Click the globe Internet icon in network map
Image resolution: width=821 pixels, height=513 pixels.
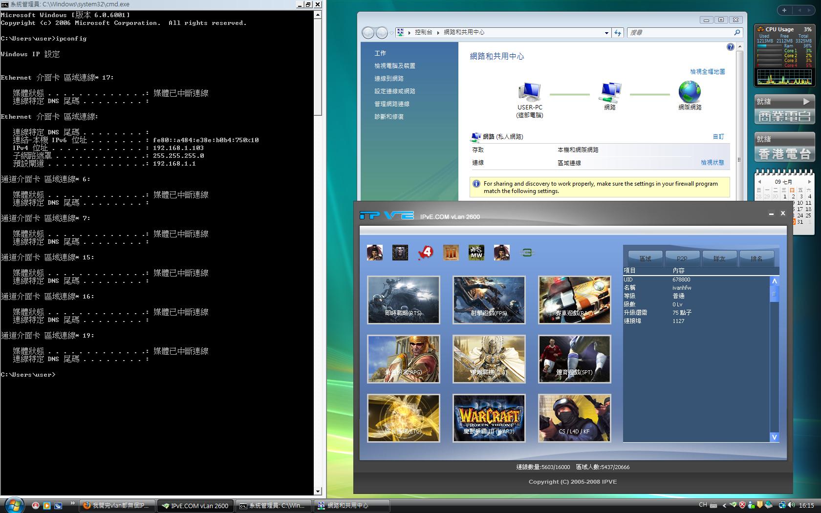coord(690,92)
